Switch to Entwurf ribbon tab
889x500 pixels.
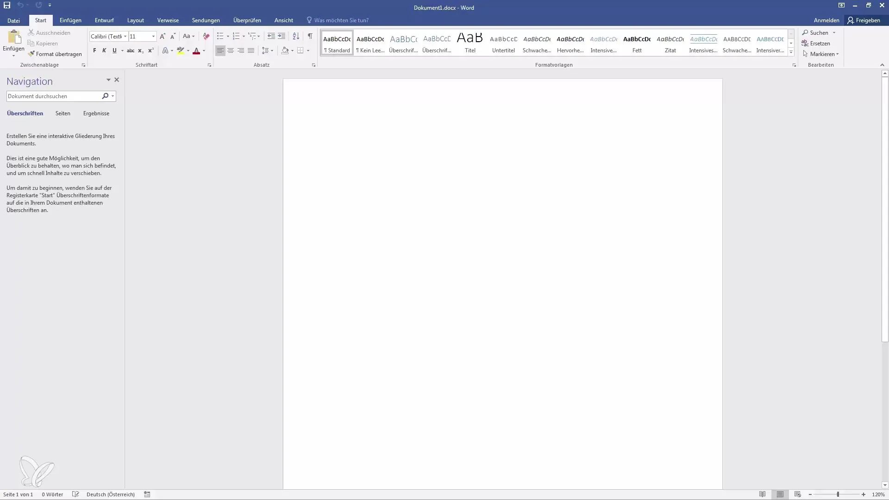point(104,20)
